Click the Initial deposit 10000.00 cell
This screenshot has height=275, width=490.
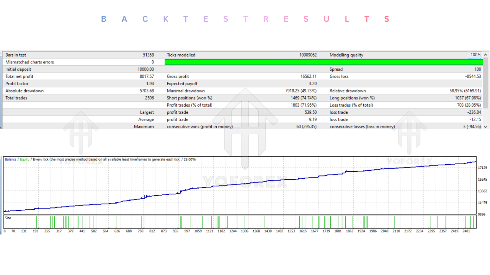[x=145, y=69]
